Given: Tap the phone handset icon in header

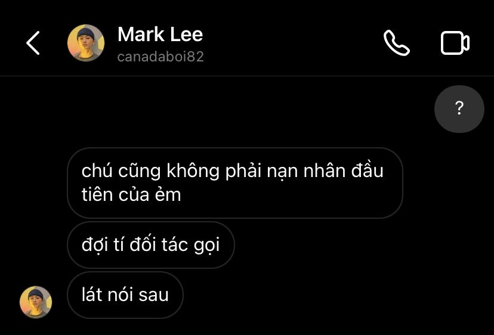Looking at the screenshot, I should (x=397, y=43).
